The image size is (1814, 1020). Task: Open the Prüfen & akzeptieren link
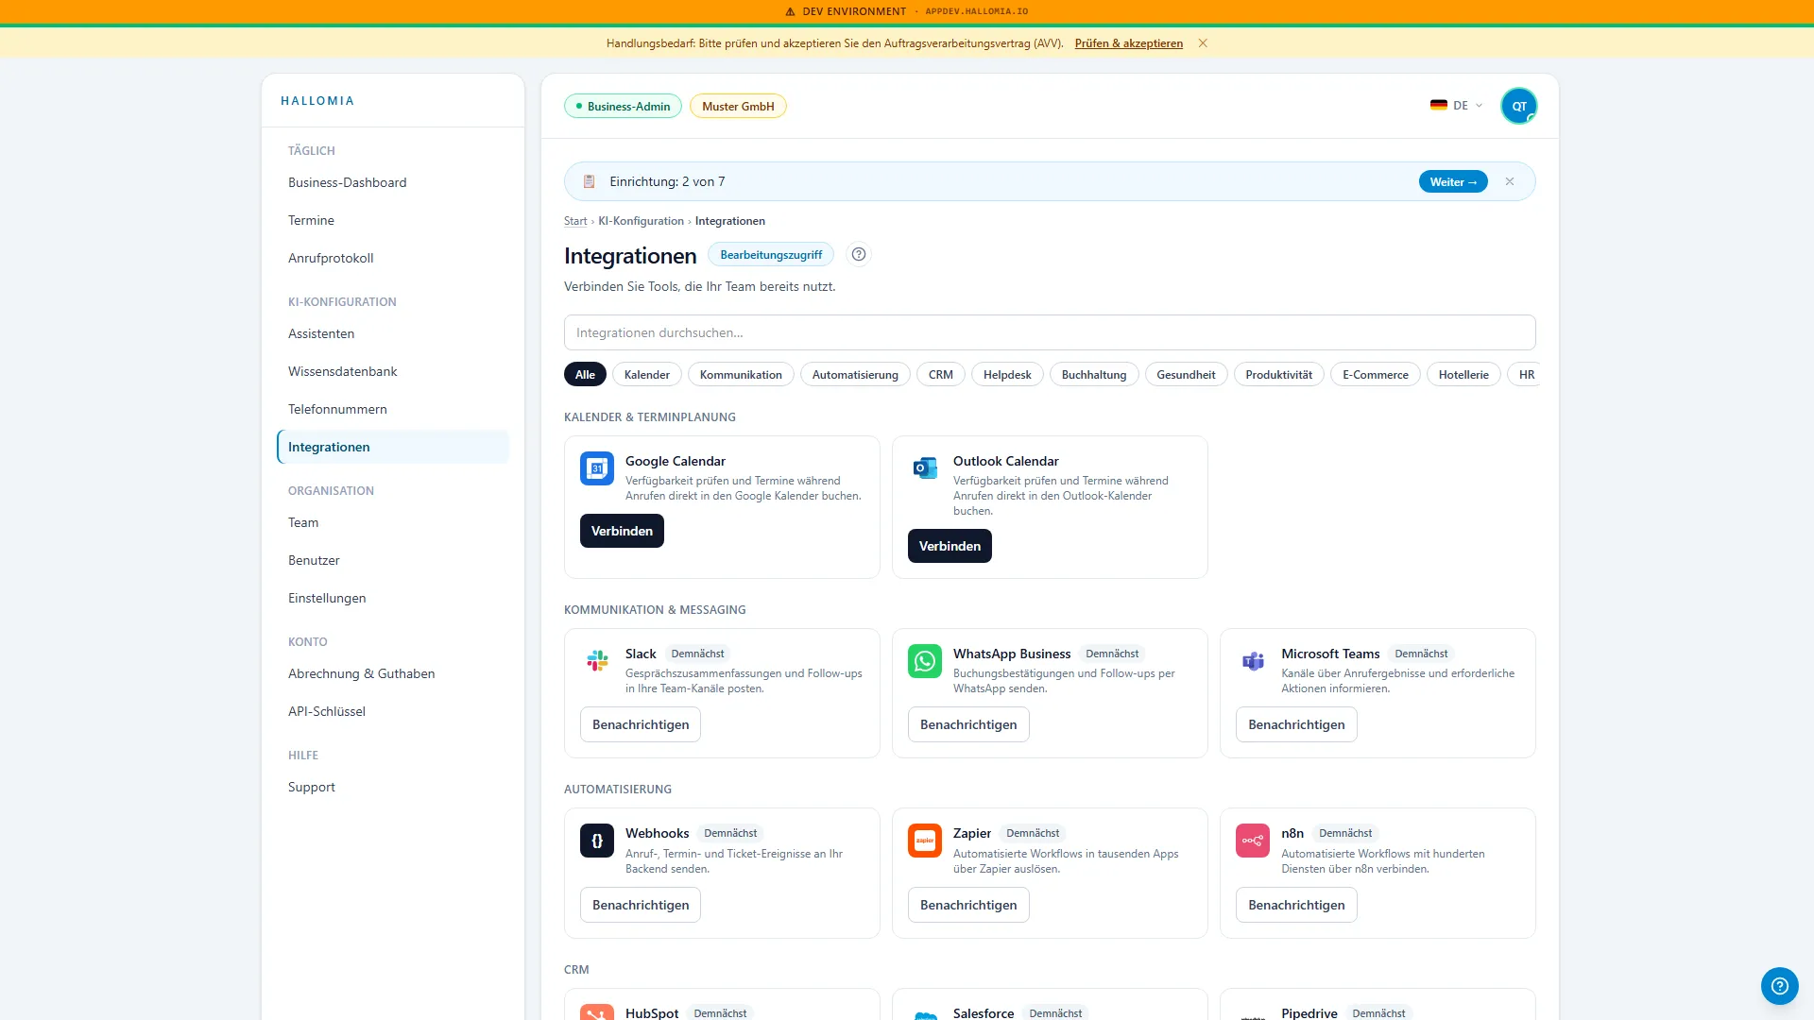[x=1128, y=43]
